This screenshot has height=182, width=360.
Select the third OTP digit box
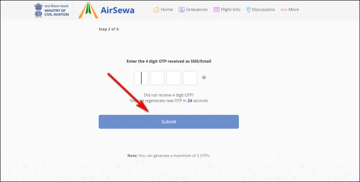point(174,78)
